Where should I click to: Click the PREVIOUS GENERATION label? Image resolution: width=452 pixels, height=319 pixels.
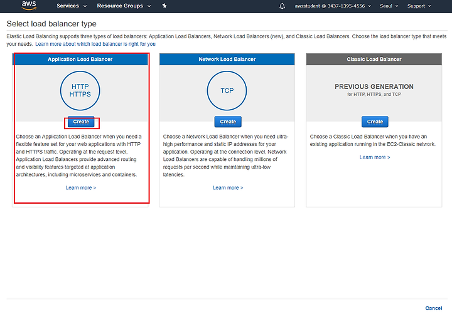(x=374, y=86)
